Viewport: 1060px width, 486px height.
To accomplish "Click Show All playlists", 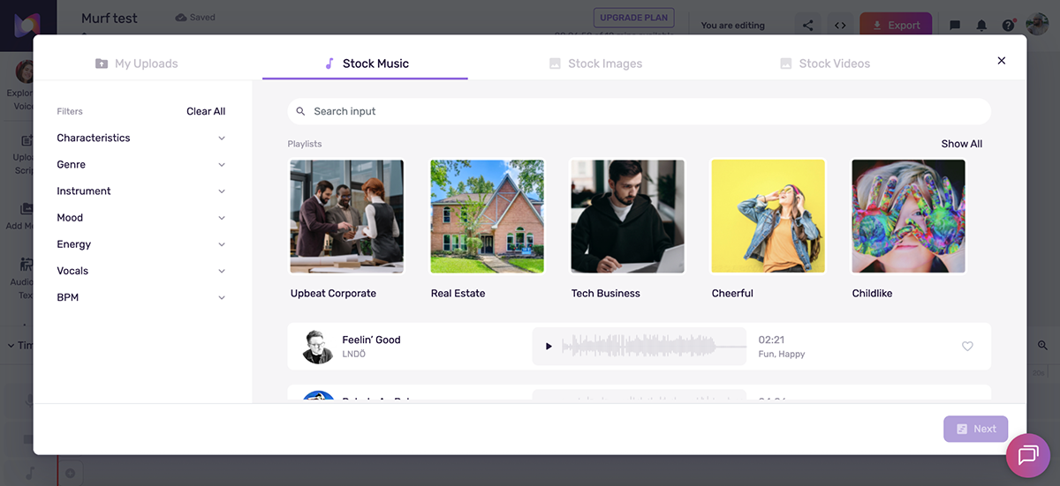I will coord(961,144).
